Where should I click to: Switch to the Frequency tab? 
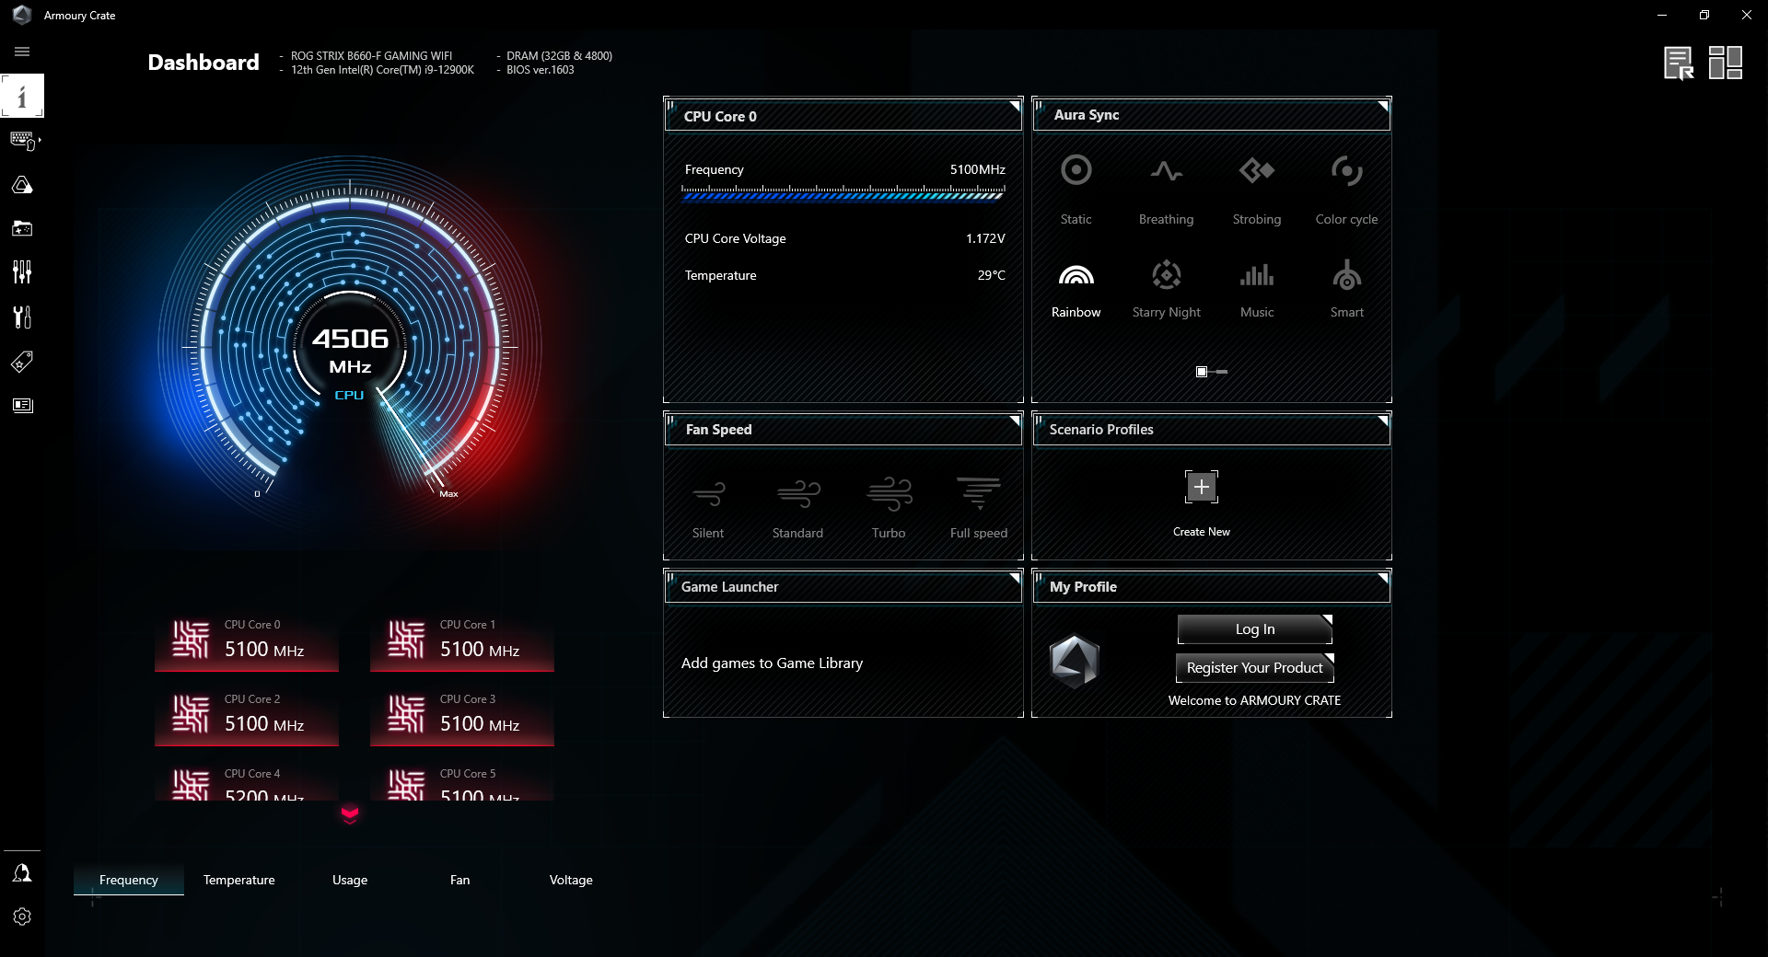click(x=129, y=880)
